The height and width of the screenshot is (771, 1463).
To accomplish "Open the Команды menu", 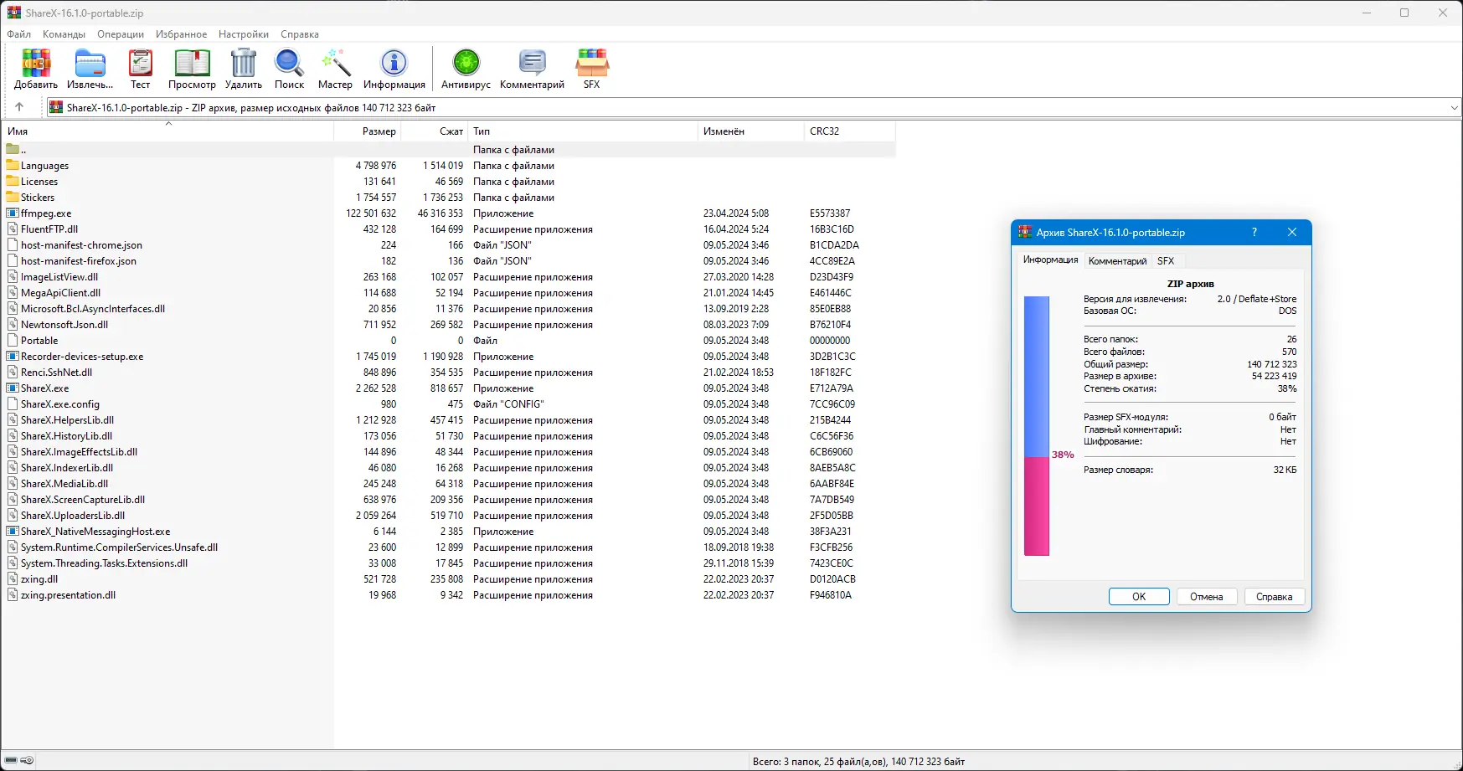I will 64,34.
